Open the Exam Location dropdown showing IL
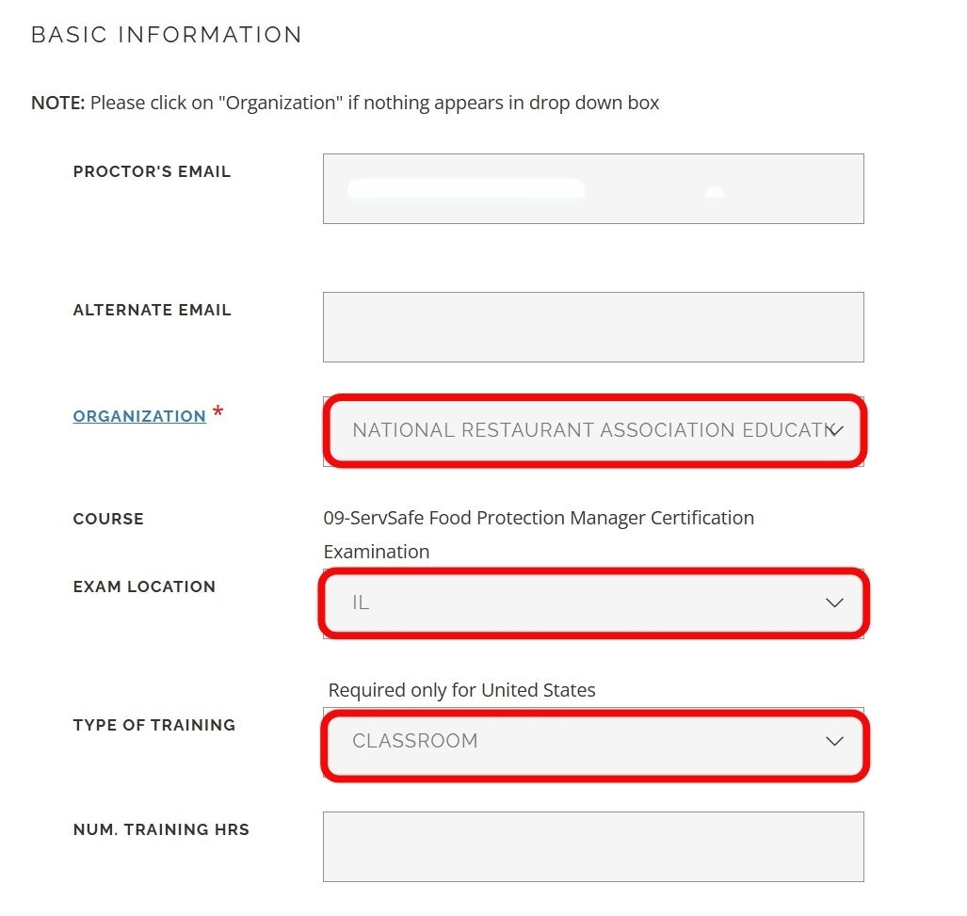This screenshot has width=967, height=916. [x=593, y=603]
